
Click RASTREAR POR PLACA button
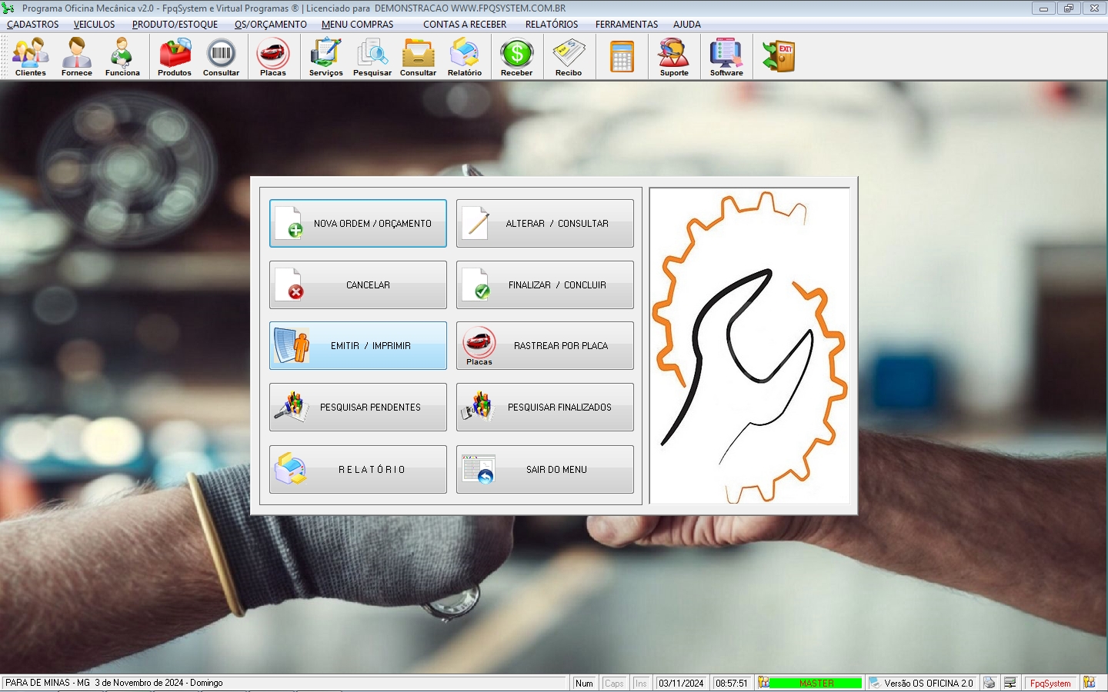click(545, 346)
